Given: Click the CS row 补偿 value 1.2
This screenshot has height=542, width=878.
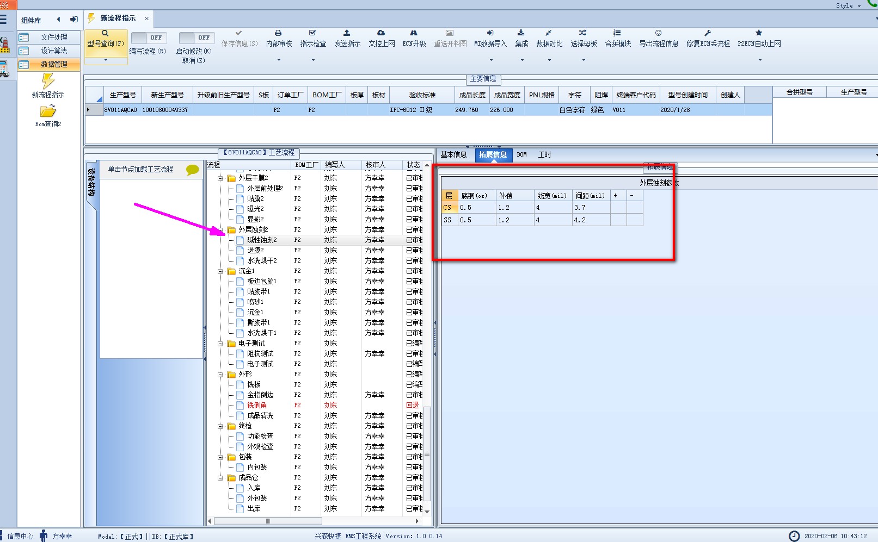Looking at the screenshot, I should pos(514,208).
